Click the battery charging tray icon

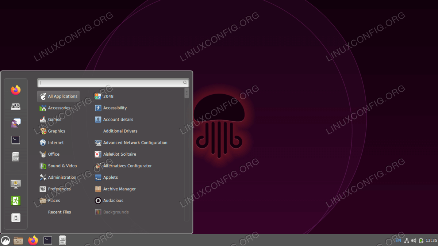click(421, 241)
